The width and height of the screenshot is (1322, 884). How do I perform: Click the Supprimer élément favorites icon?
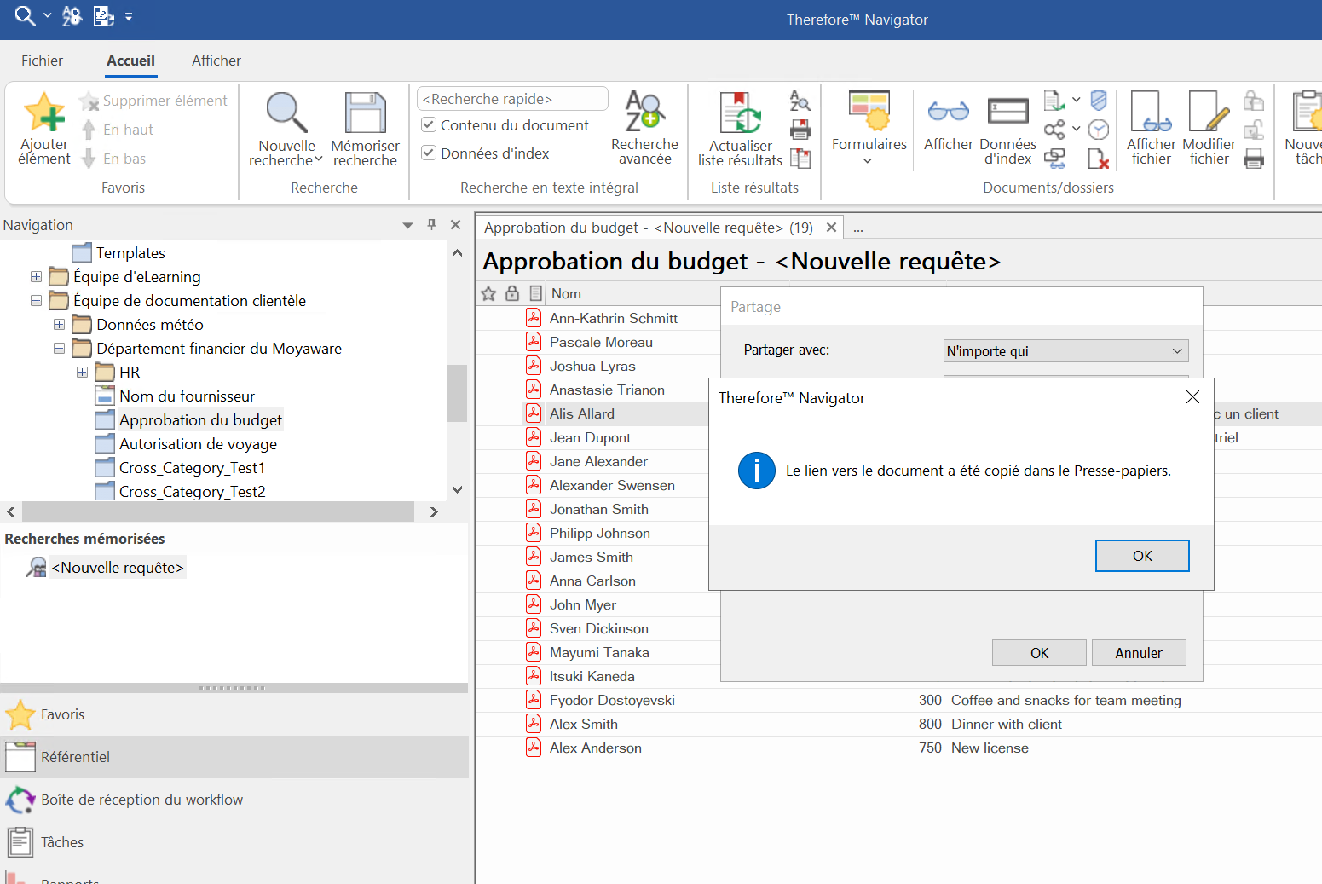89,101
